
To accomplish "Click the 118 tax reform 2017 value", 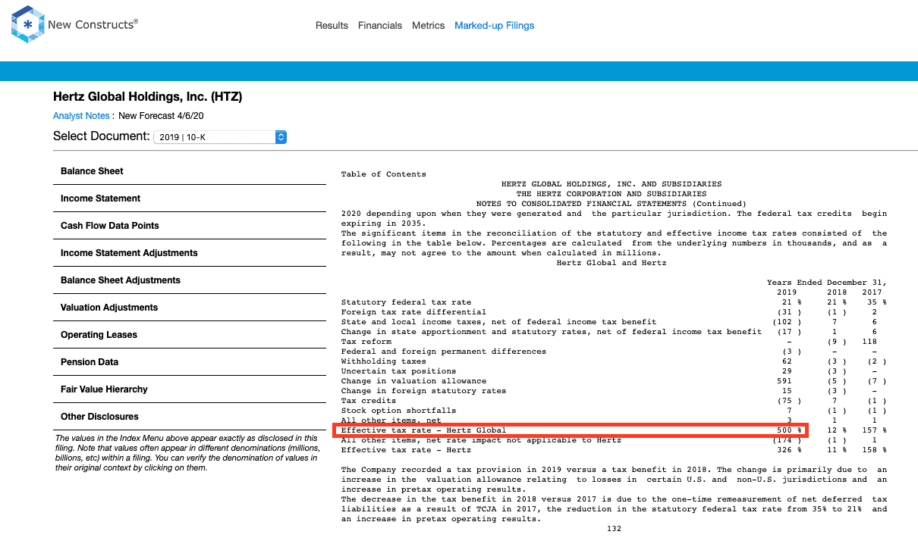I will click(869, 342).
